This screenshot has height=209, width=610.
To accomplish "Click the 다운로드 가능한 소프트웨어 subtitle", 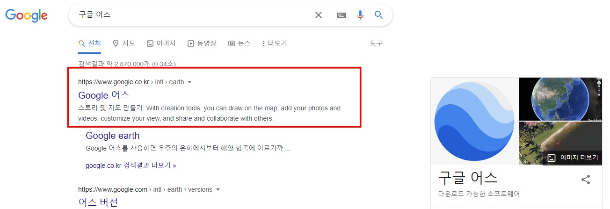I will point(479,194).
